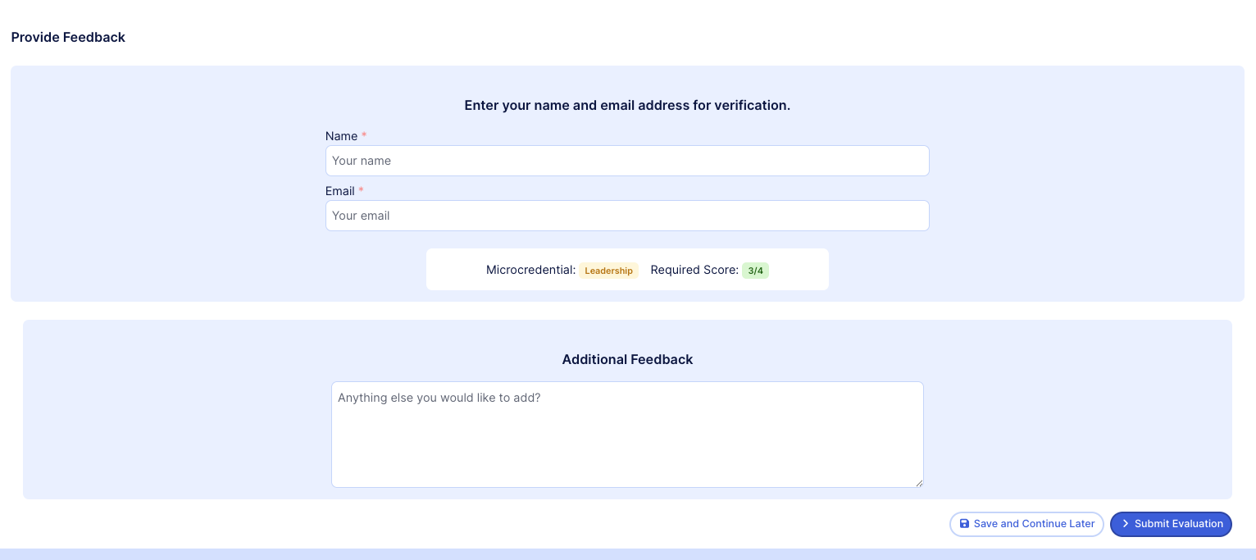The width and height of the screenshot is (1256, 560).
Task: Click the verification instruction text
Action: click(x=627, y=105)
